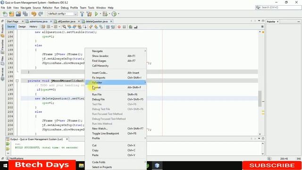Open the Debug Project dropdown arrow
The width and height of the screenshot is (302, 170).
109,14
